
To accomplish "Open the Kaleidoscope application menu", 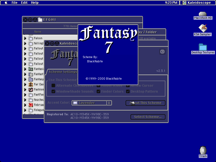I will [x=197, y=3].
